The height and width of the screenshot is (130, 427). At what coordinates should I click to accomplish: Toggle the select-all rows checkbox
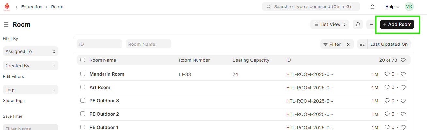83,60
